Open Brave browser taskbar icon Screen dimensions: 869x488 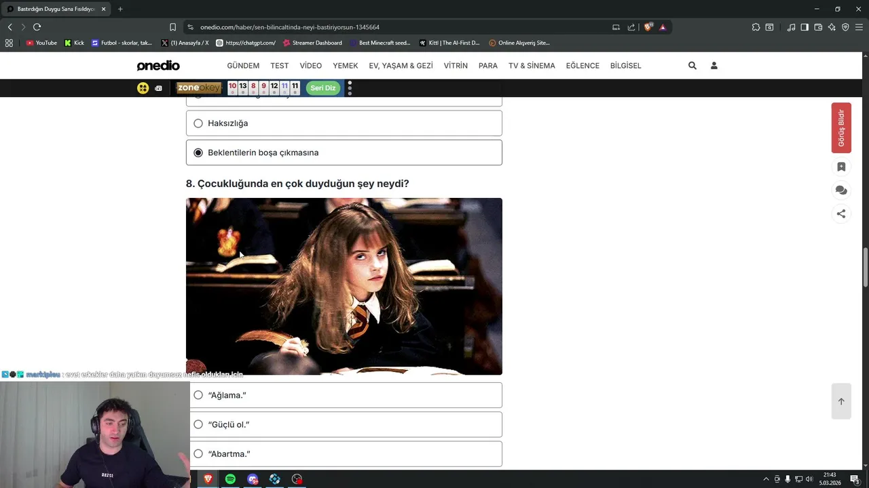pyautogui.click(x=208, y=479)
